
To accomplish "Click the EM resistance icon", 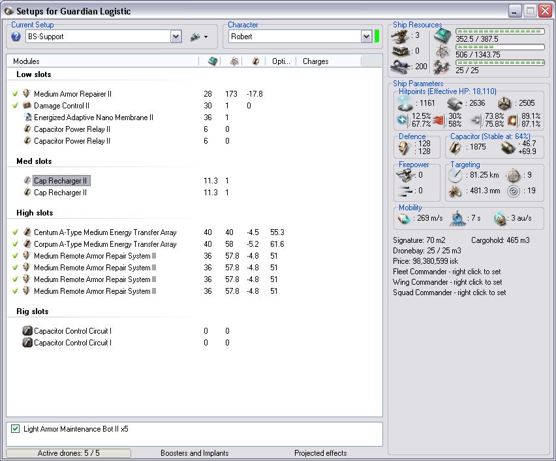I will [403, 120].
